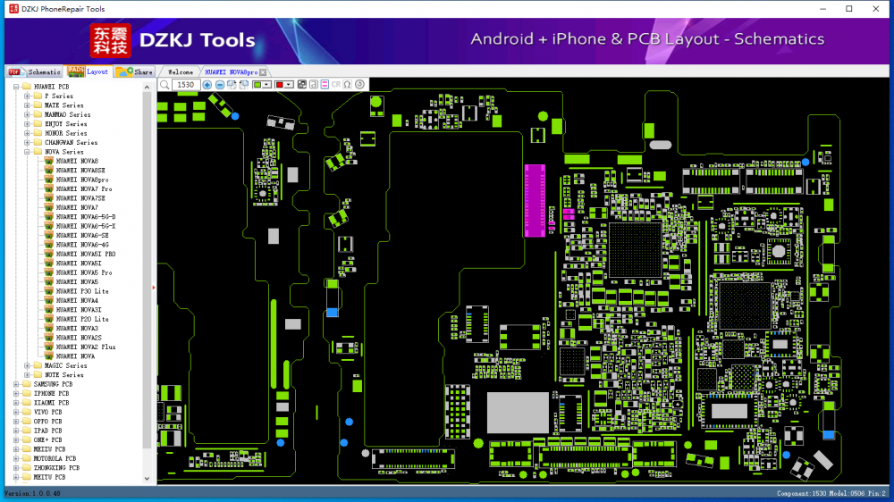Collapse the HUAWEI PCB tree node
Image resolution: width=894 pixels, height=502 pixels.
pos(16,87)
